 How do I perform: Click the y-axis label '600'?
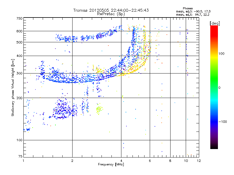[19, 31]
